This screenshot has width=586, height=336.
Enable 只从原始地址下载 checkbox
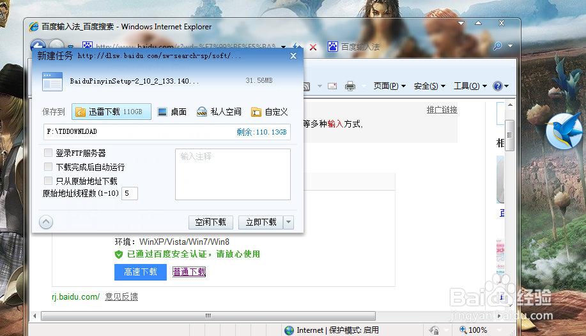click(x=48, y=181)
